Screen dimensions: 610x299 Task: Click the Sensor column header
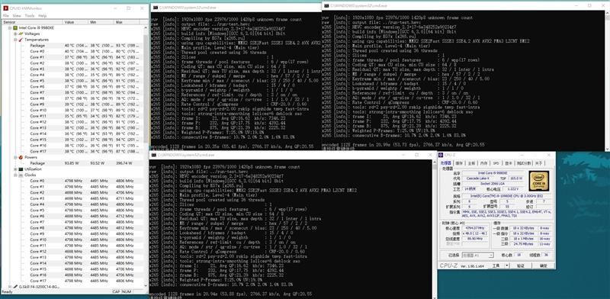32,22
